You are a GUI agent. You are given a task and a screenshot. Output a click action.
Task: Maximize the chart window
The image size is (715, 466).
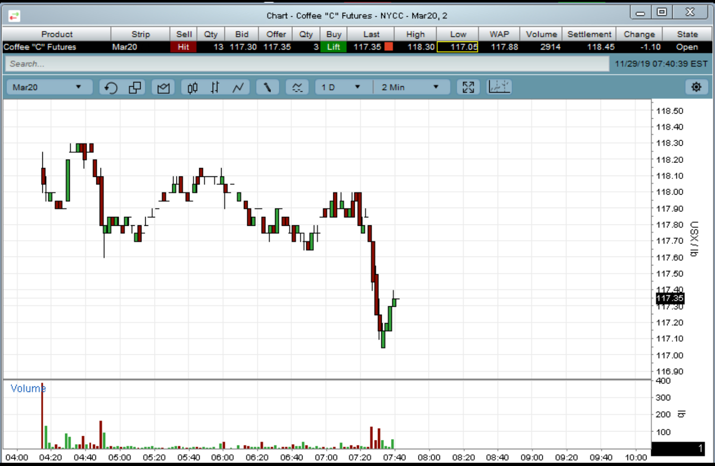point(662,12)
